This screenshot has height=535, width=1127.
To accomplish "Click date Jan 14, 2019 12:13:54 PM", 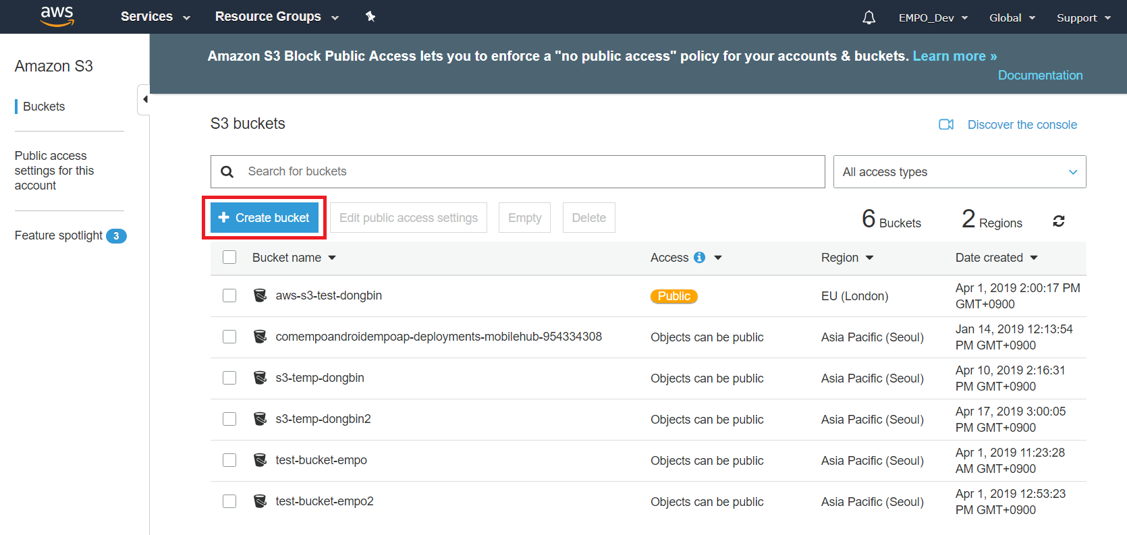I will [1014, 337].
